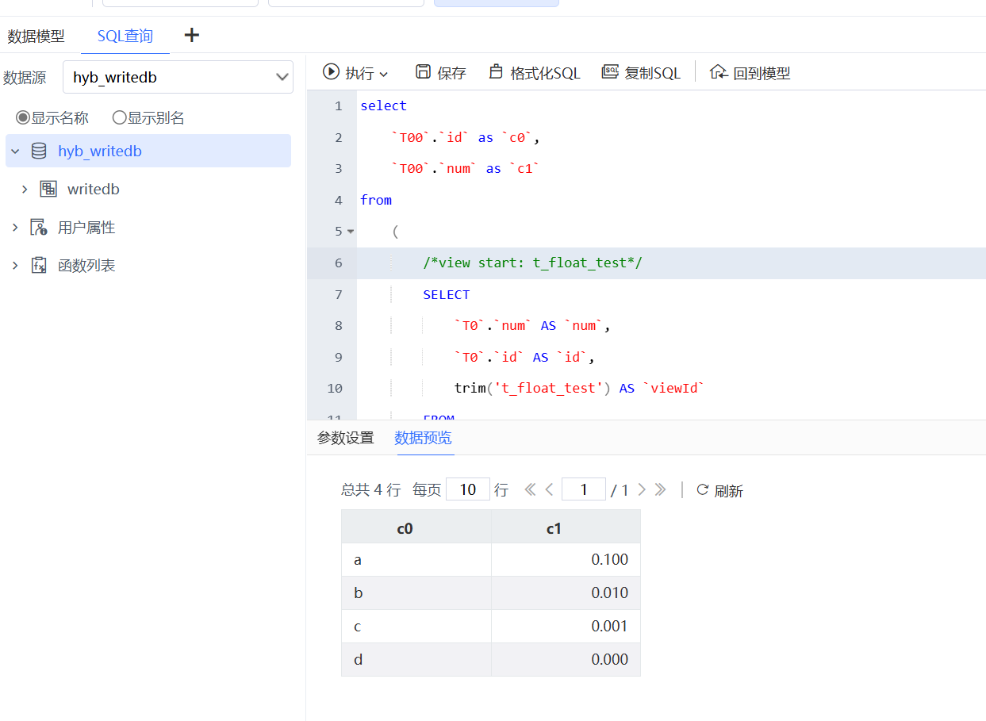Open the Parameter Settings (参数设置) tab
This screenshot has width=986, height=721.
(x=345, y=438)
